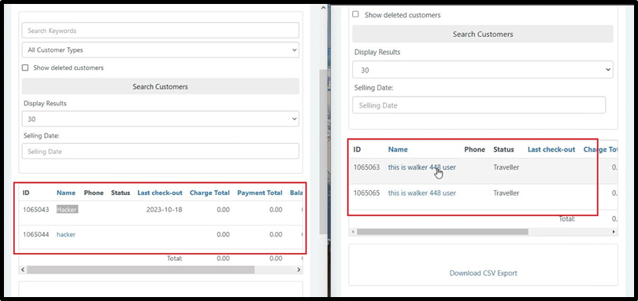Click up arrow of left vertical scrollbar
The image size is (638, 301).
click(x=324, y=8)
